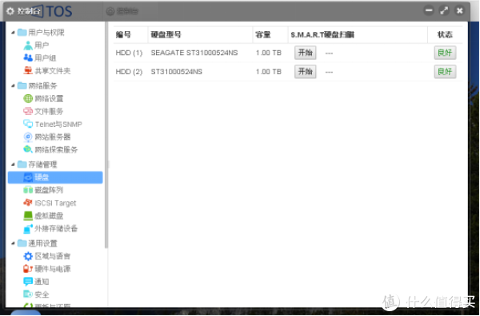Select the 硬盘 disk icon

(28, 177)
